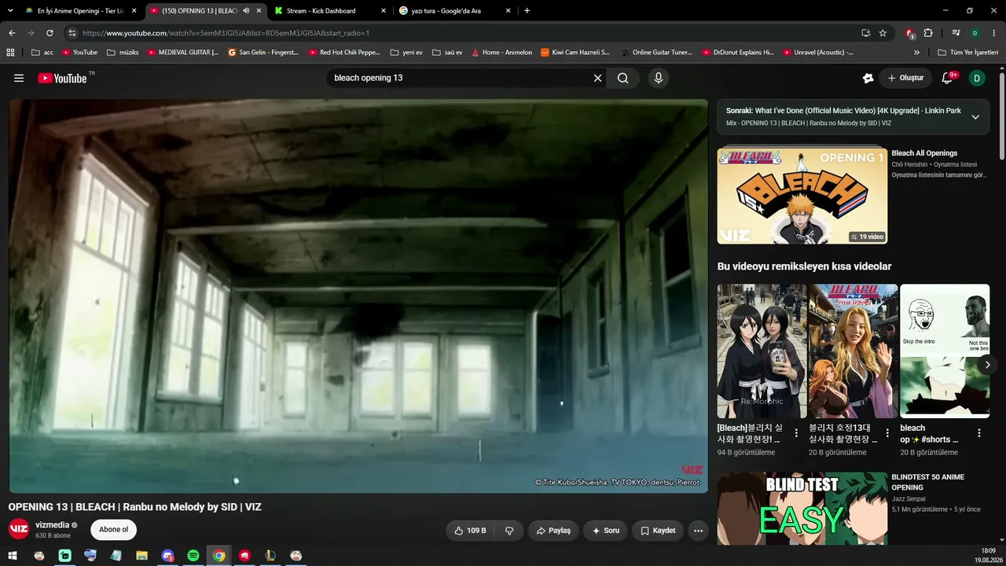Mute the playing YouTube tab
The width and height of the screenshot is (1006, 566).
pyautogui.click(x=247, y=11)
